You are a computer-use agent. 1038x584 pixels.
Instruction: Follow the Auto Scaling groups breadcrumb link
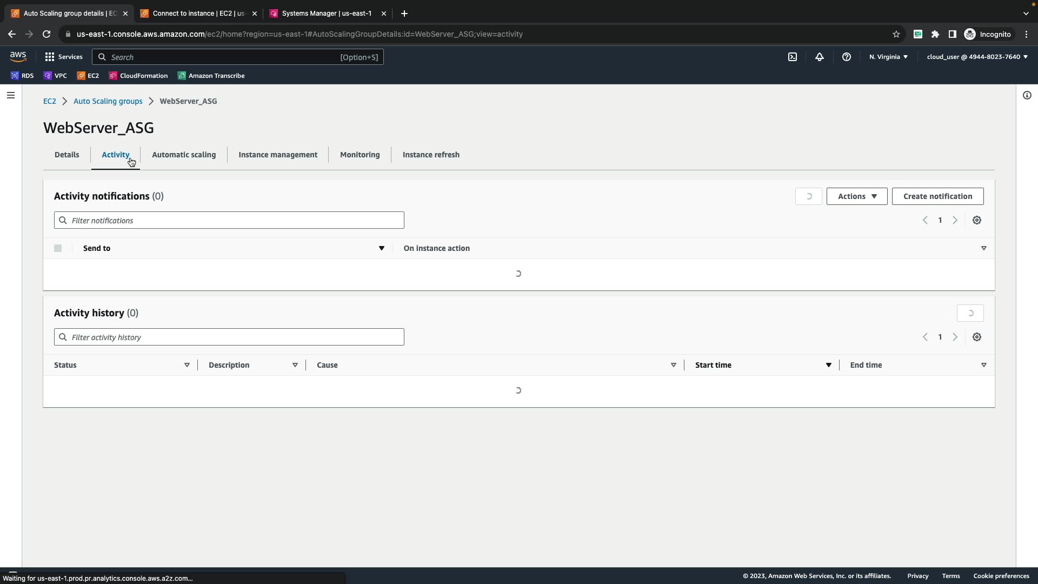108,101
